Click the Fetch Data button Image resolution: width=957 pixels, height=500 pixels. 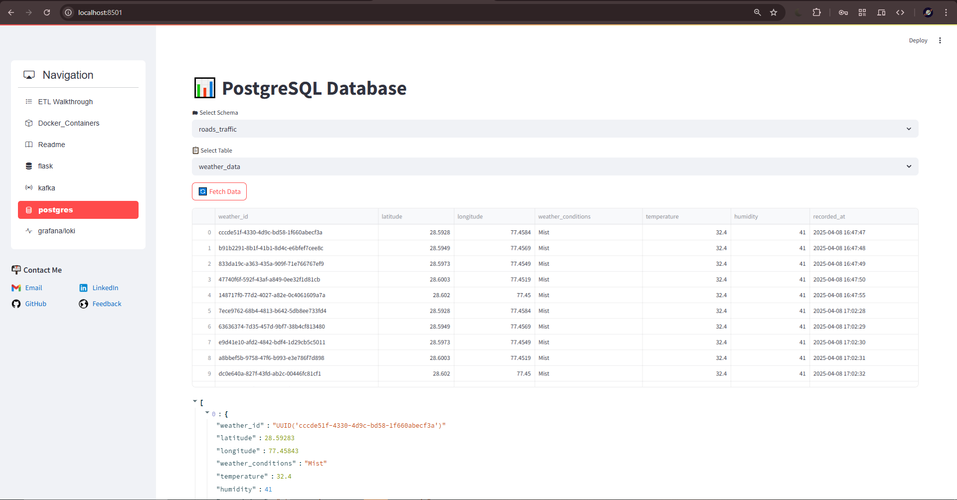click(219, 191)
